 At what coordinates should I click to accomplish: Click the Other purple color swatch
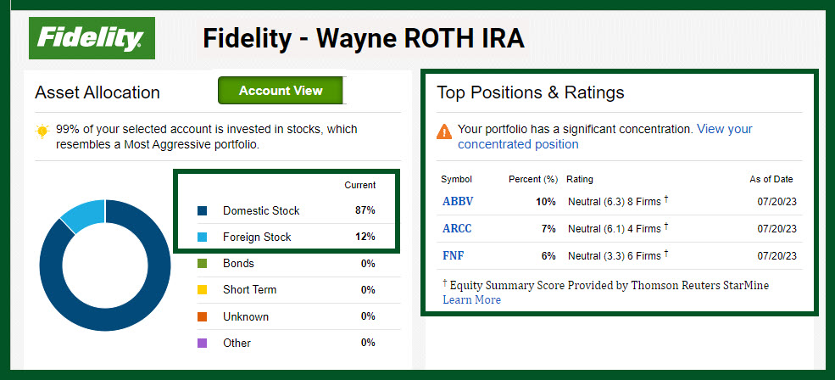point(202,343)
